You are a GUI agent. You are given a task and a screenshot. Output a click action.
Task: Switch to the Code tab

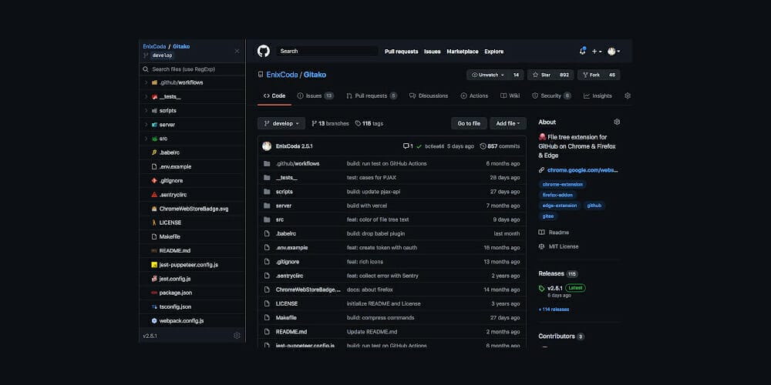(x=274, y=95)
